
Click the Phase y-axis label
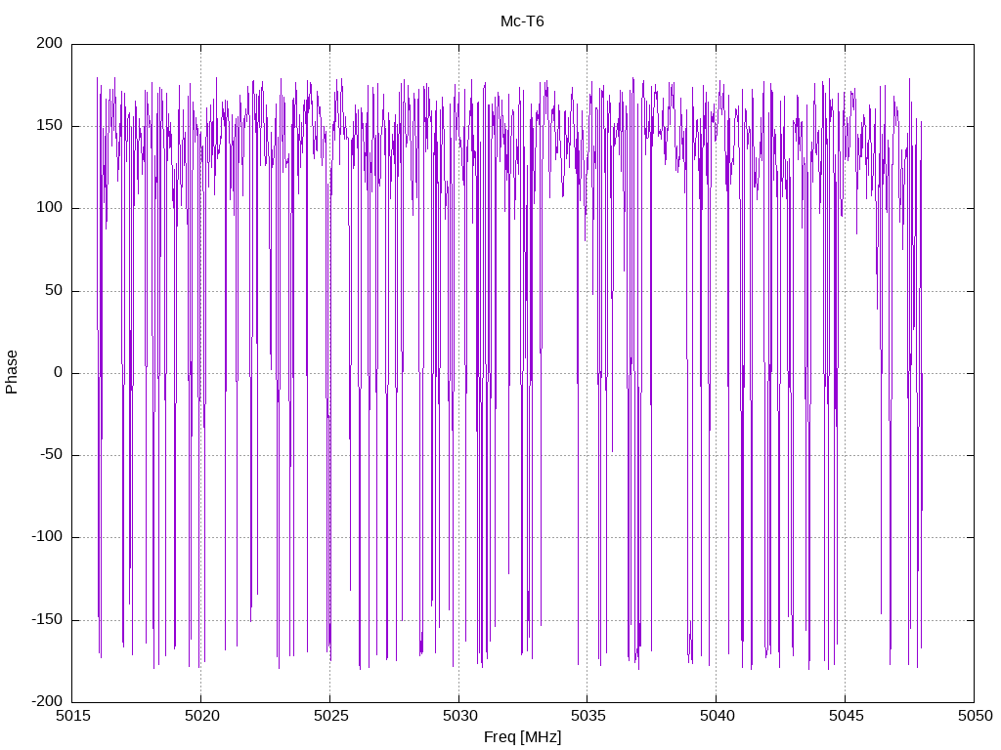(12, 372)
